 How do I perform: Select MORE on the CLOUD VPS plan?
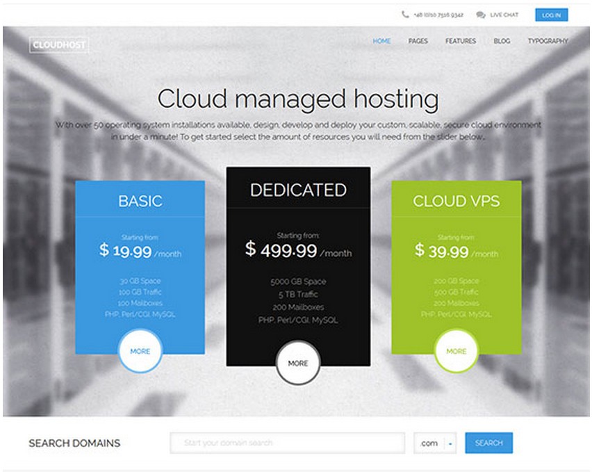(x=456, y=351)
